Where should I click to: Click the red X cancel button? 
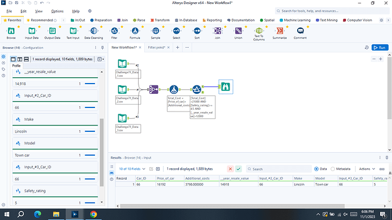pos(230,169)
